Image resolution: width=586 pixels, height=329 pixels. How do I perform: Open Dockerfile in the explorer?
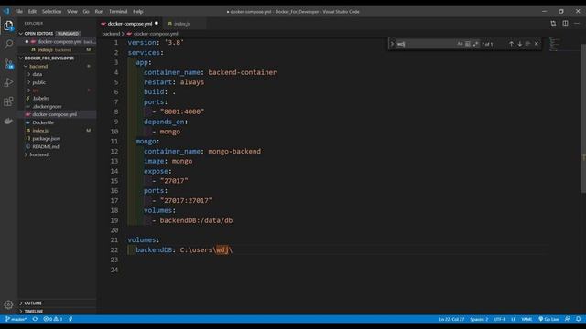pos(43,122)
